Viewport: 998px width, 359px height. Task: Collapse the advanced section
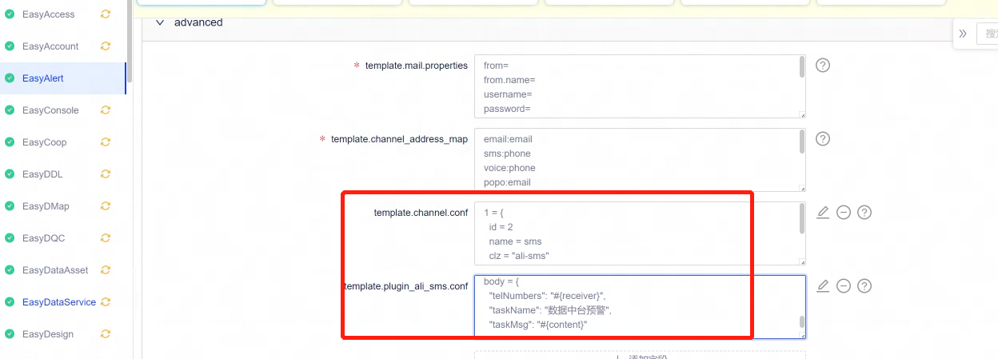tap(160, 22)
